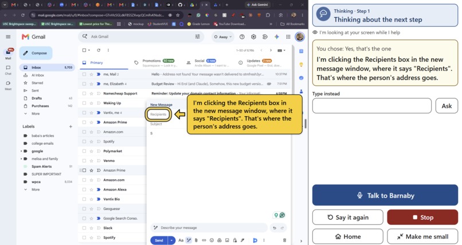Viewport: 462px width, 245px height.
Task: Refresh the inbox
Action: pos(99,50)
